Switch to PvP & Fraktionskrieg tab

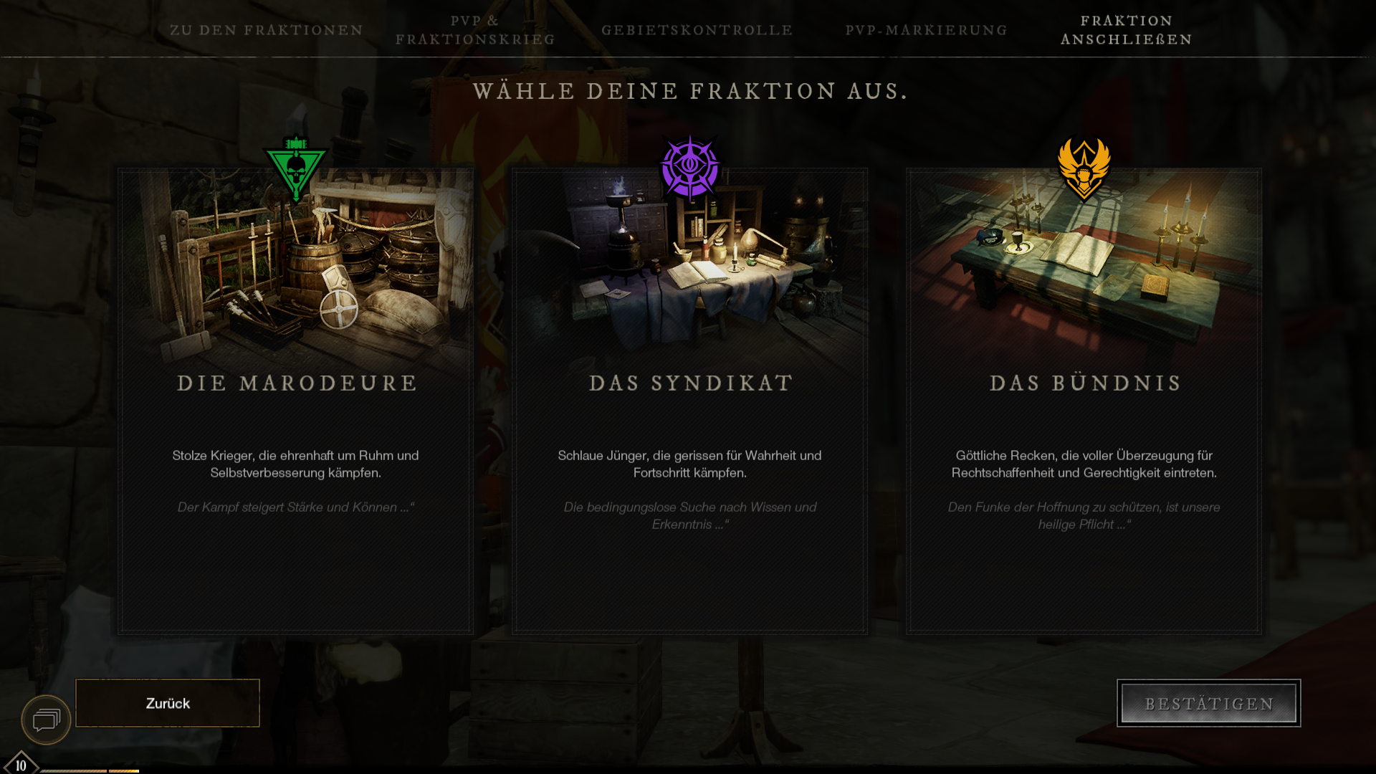coord(475,30)
